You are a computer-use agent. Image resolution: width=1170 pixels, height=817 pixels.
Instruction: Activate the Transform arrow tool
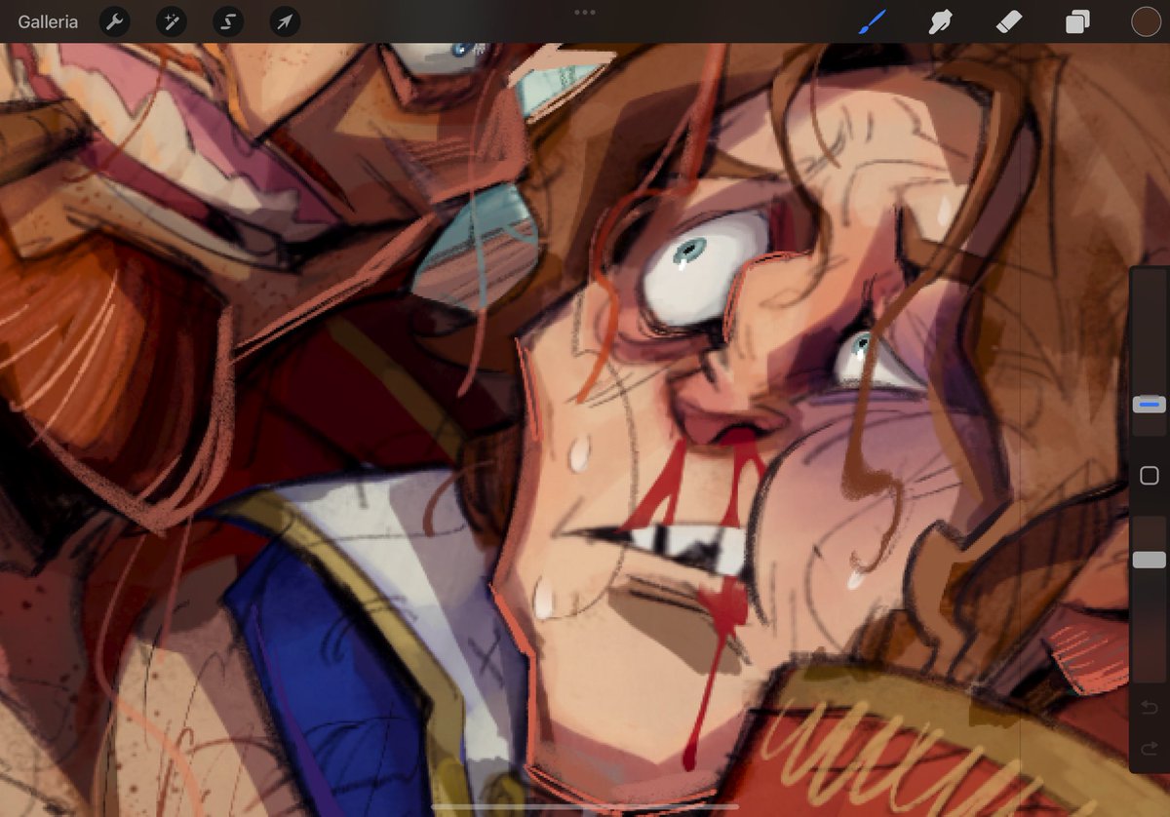click(x=285, y=21)
